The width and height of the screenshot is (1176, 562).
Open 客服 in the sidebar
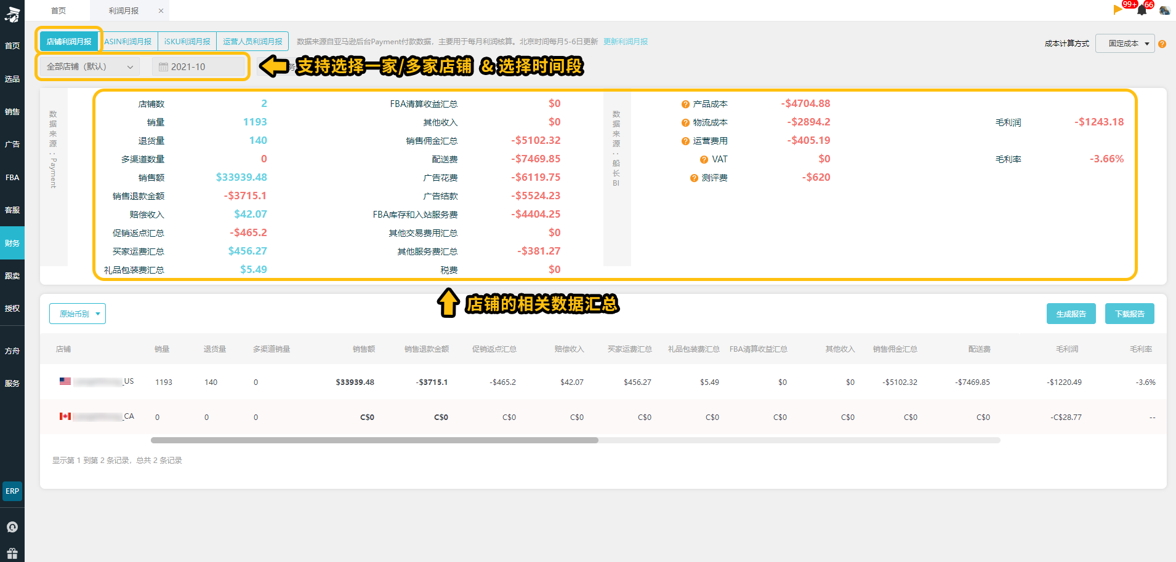12,210
